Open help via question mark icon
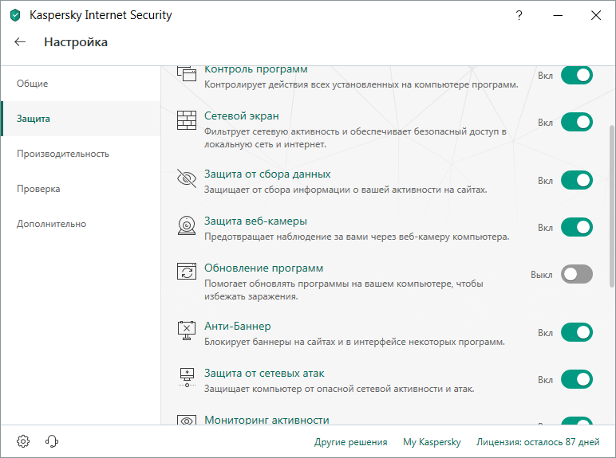This screenshot has height=458, width=616. (519, 15)
